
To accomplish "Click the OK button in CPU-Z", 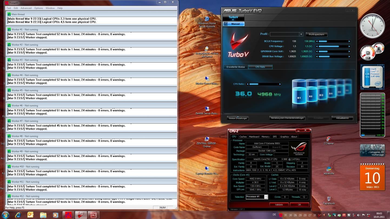I will click(299, 204).
